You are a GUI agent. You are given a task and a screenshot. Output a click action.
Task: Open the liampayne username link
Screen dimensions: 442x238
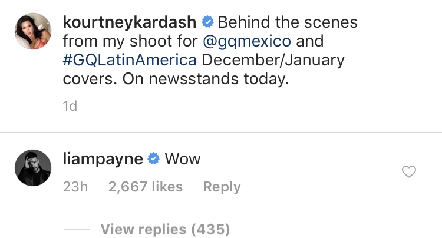(x=103, y=158)
